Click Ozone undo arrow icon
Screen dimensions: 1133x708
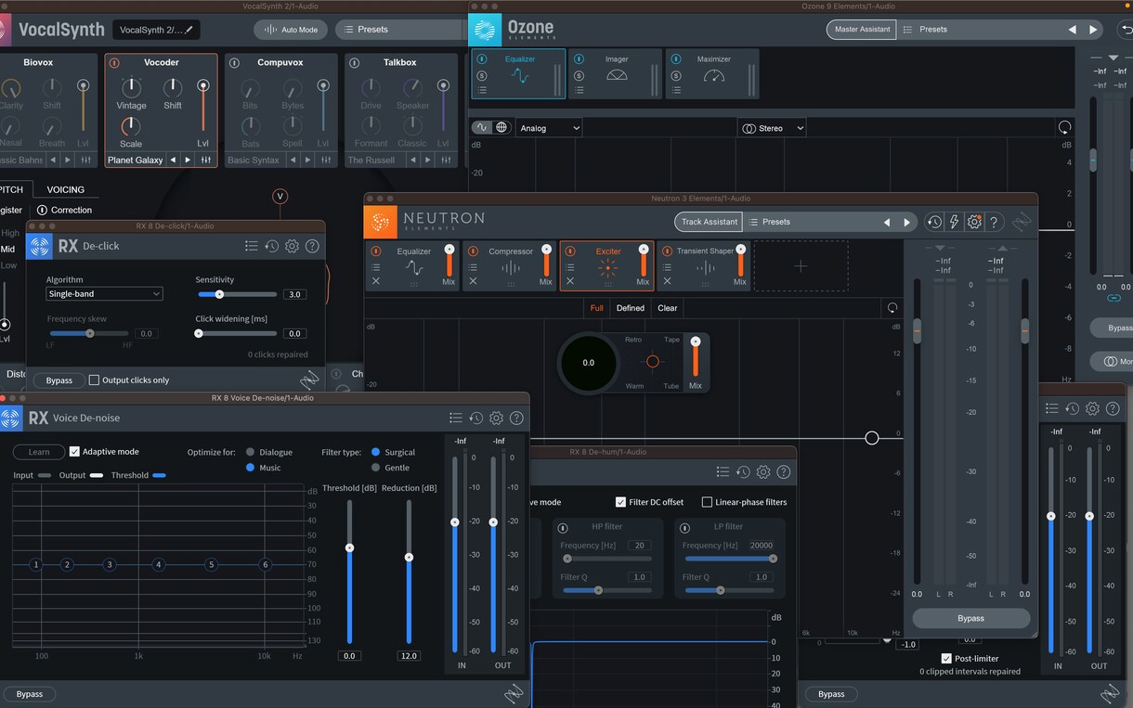click(1126, 30)
